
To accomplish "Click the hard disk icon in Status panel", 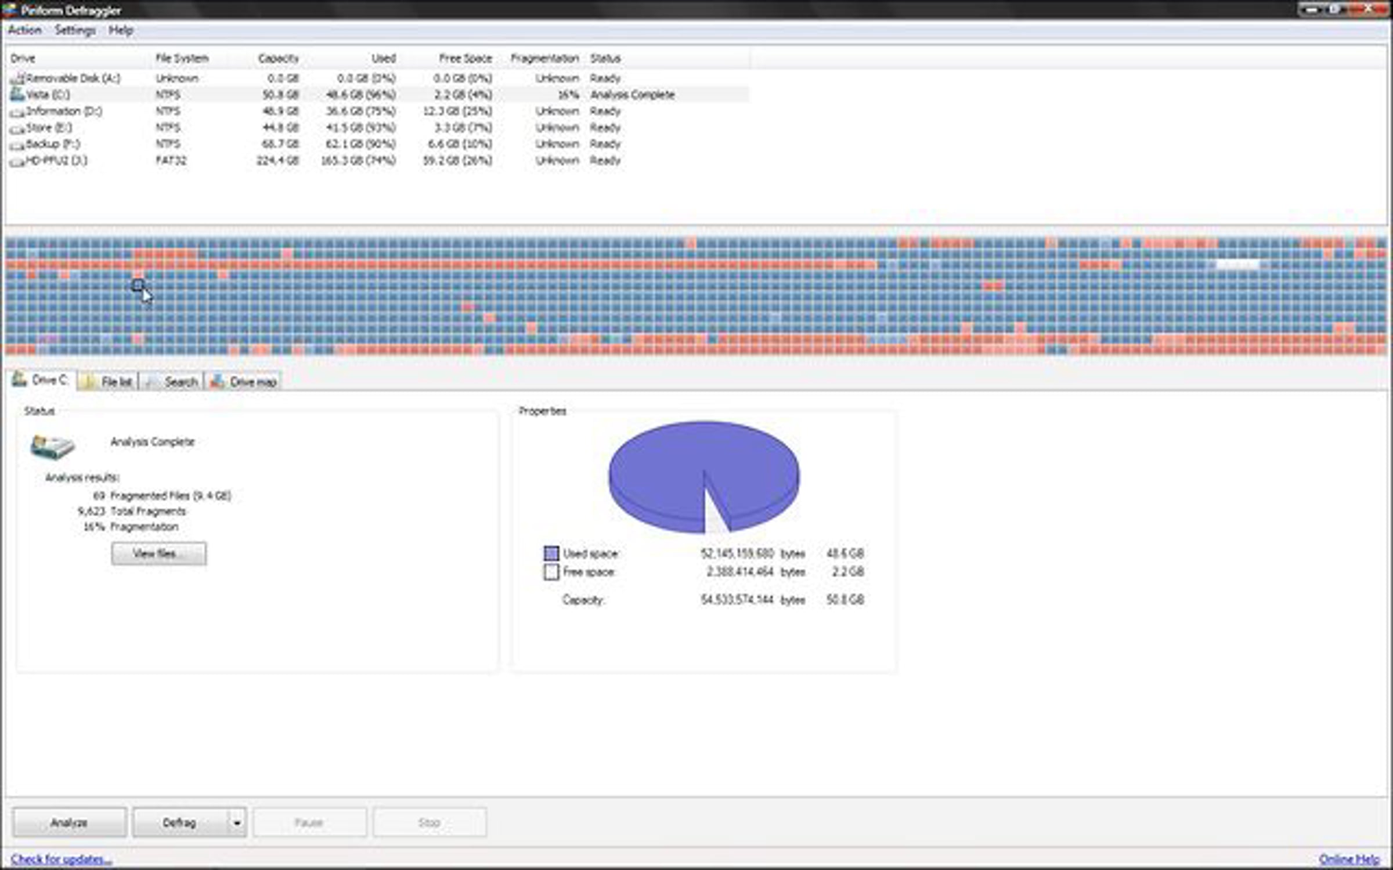I will 52,447.
